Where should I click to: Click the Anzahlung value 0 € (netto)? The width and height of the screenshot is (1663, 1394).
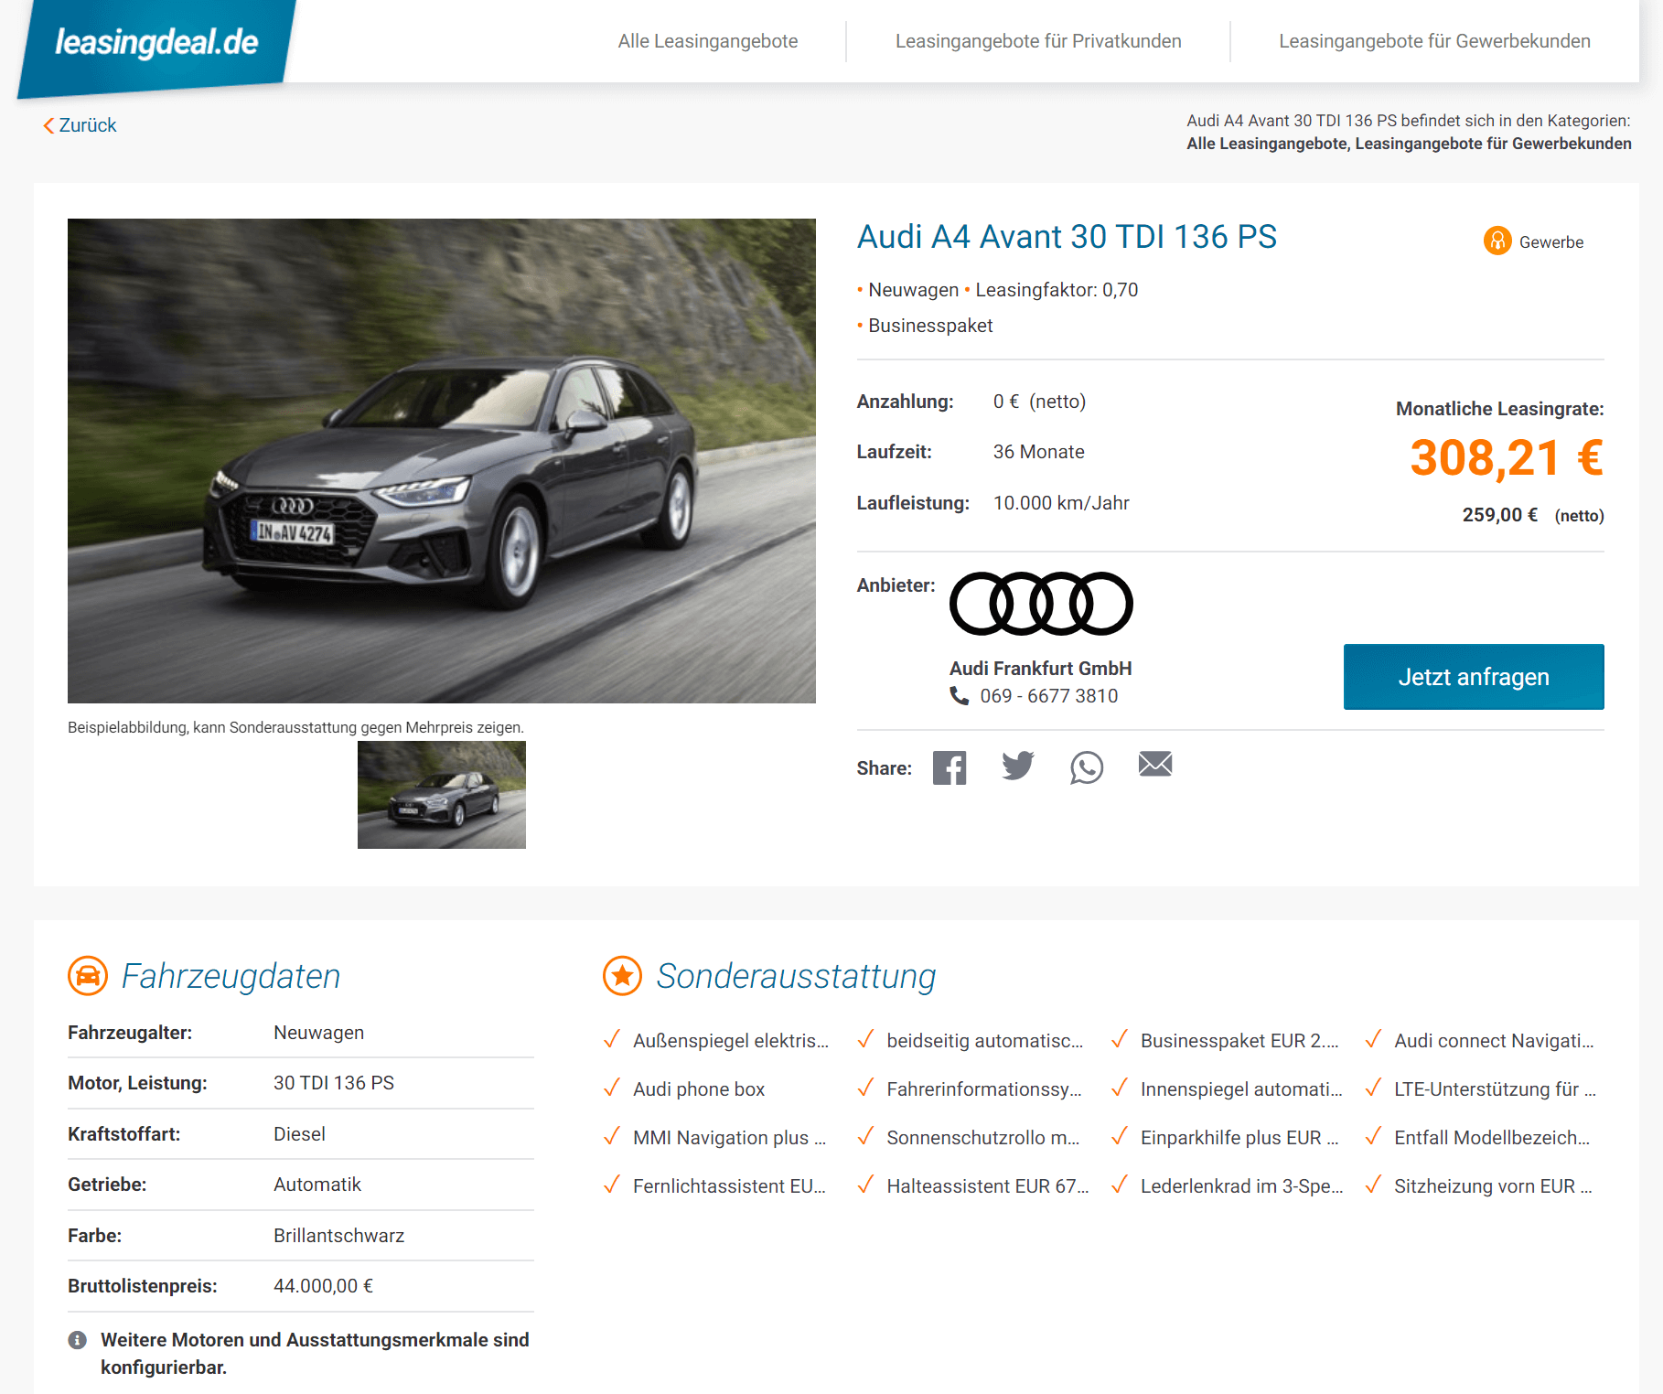pos(1039,402)
